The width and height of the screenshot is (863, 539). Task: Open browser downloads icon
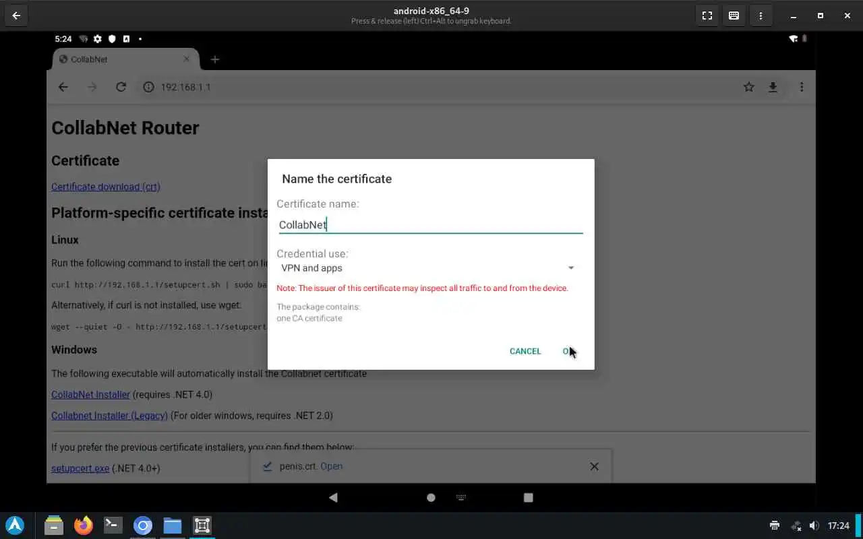pos(773,87)
